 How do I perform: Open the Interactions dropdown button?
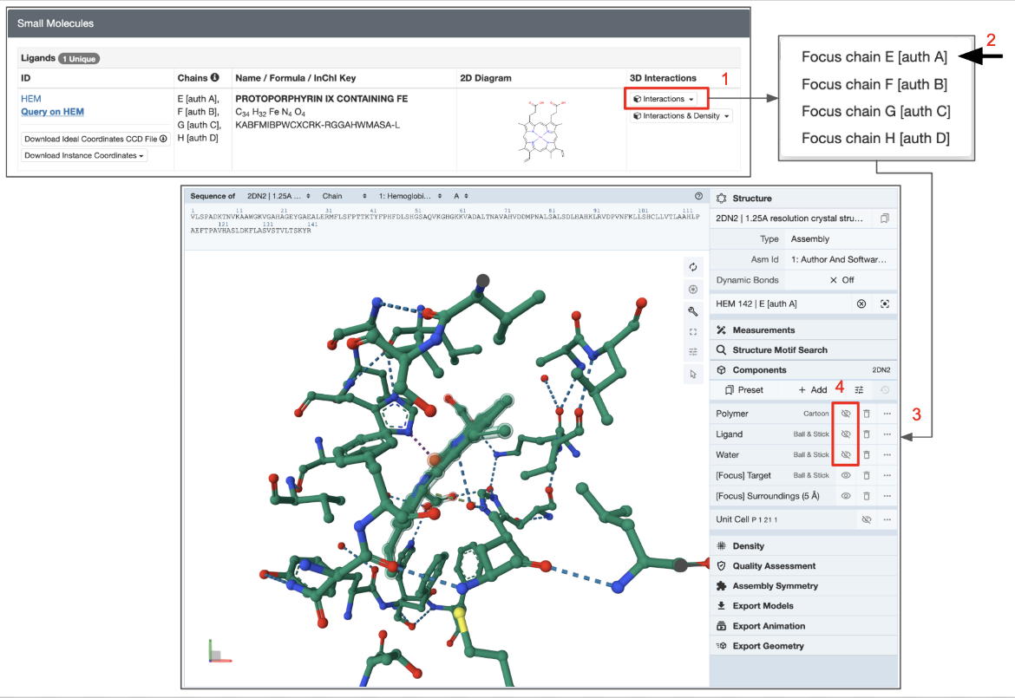(x=664, y=99)
